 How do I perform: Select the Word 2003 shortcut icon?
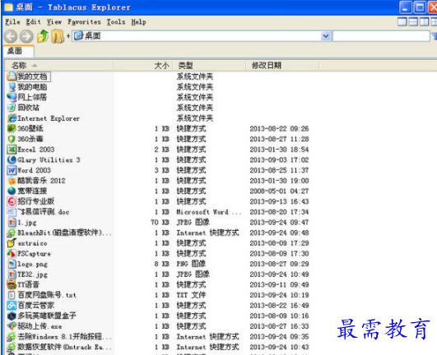point(12,170)
